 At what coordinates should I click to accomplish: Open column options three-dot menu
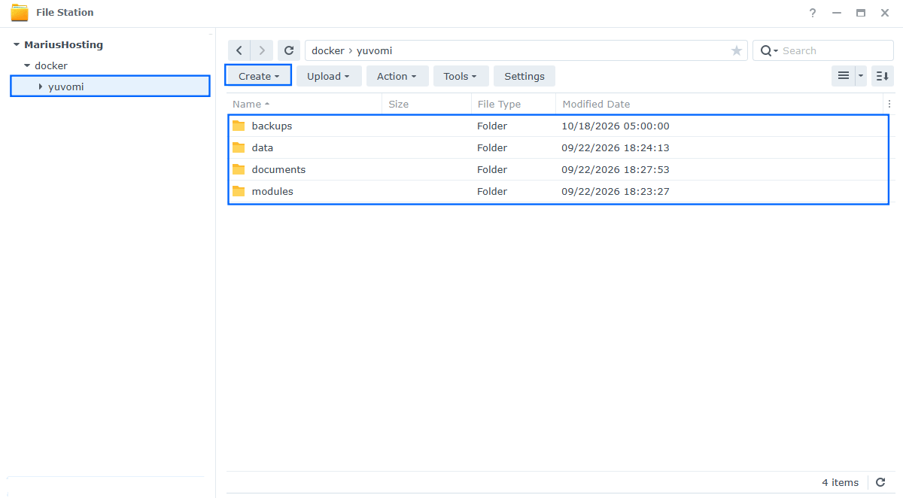pos(889,104)
